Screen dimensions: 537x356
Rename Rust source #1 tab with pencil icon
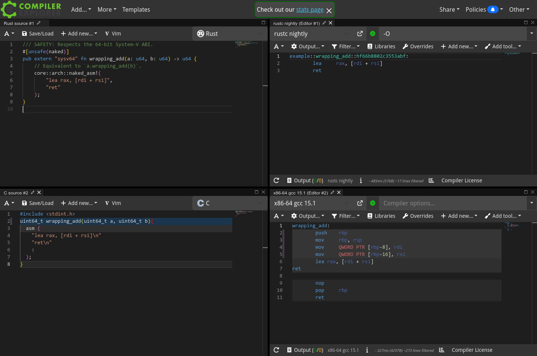point(38,23)
